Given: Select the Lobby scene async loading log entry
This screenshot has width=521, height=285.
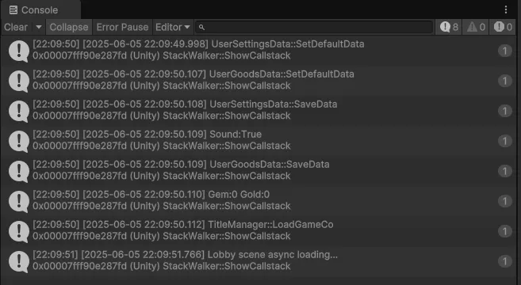Looking at the screenshot, I should 259,261.
